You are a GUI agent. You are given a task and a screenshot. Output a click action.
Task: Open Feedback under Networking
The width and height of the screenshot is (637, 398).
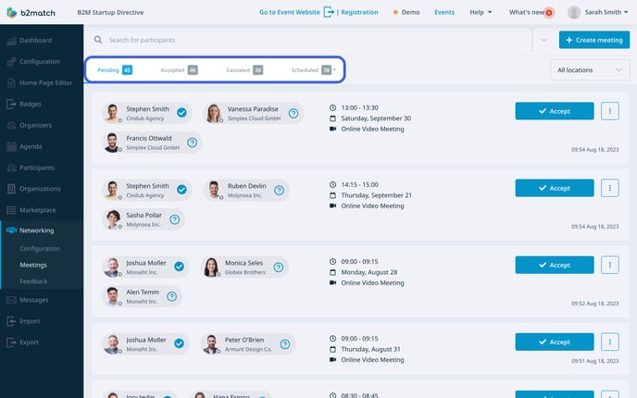33,281
